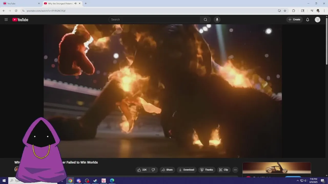The width and height of the screenshot is (328, 184).
Task: Bookmark this page with the star
Action: tap(285, 11)
